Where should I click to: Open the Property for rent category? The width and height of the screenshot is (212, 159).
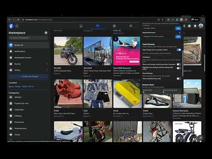(x=29, y=103)
